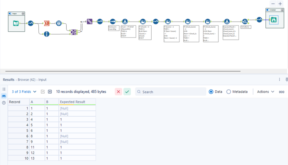288x165 pixels.
Task: Click binoculars data view icon in Results sidebar
Action: tap(4, 96)
